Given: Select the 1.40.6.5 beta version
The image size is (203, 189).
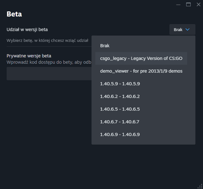Looking at the screenshot, I should tap(141, 109).
